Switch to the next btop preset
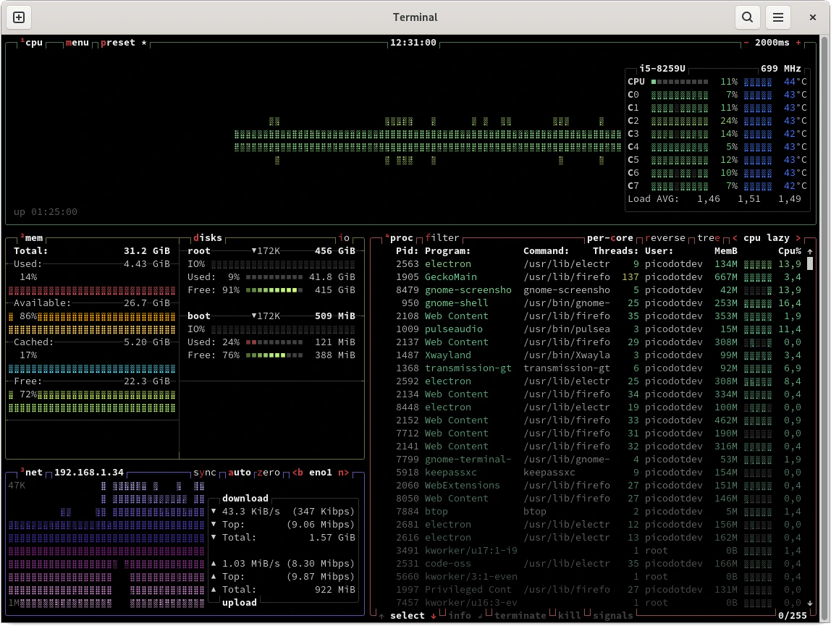This screenshot has height=626, width=831. click(x=118, y=43)
